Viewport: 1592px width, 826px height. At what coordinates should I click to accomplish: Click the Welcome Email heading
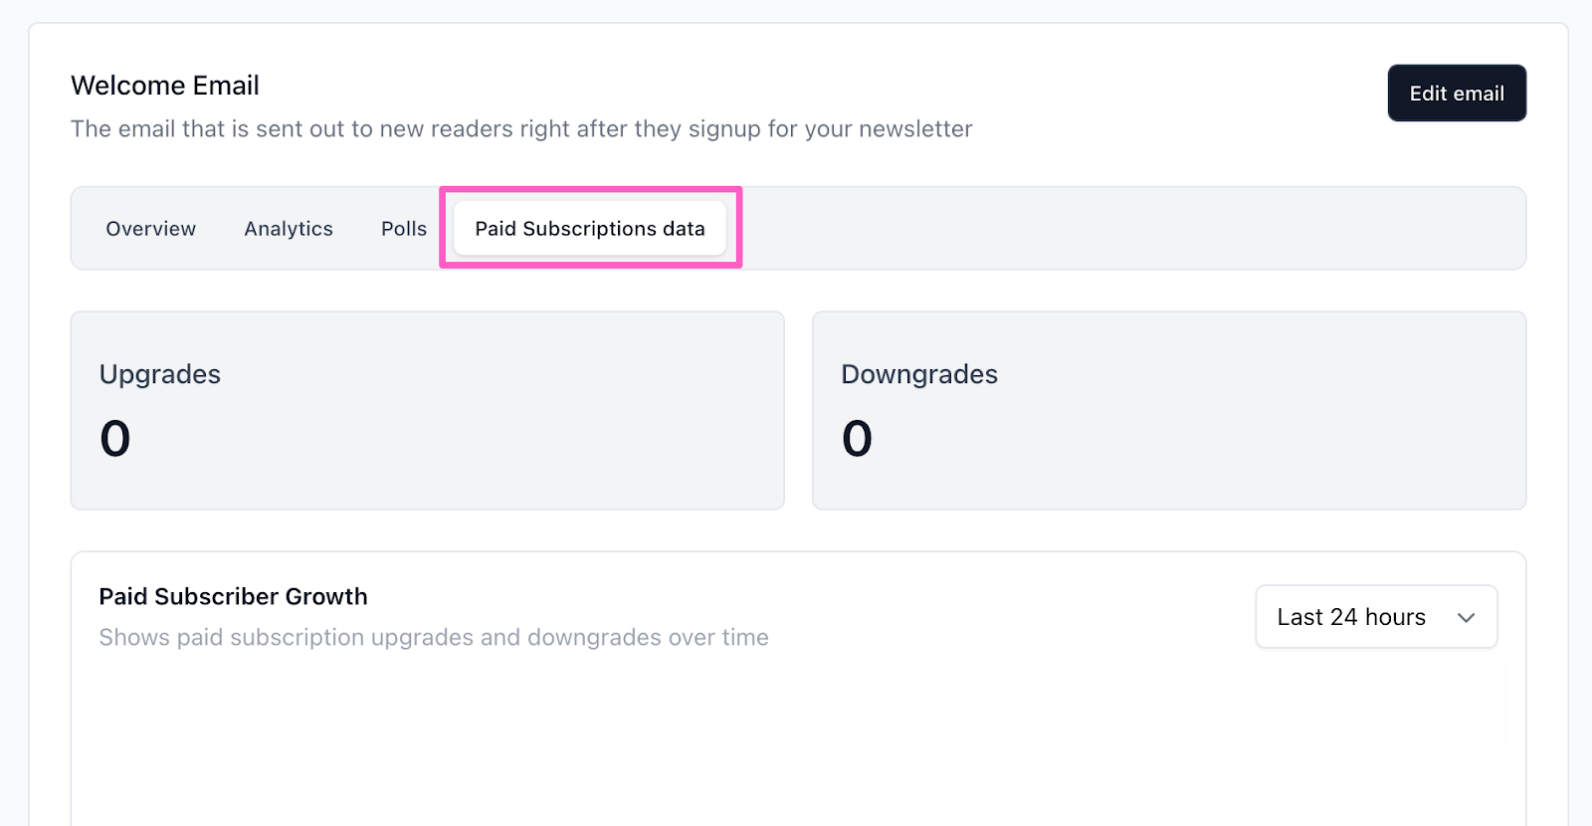(165, 86)
